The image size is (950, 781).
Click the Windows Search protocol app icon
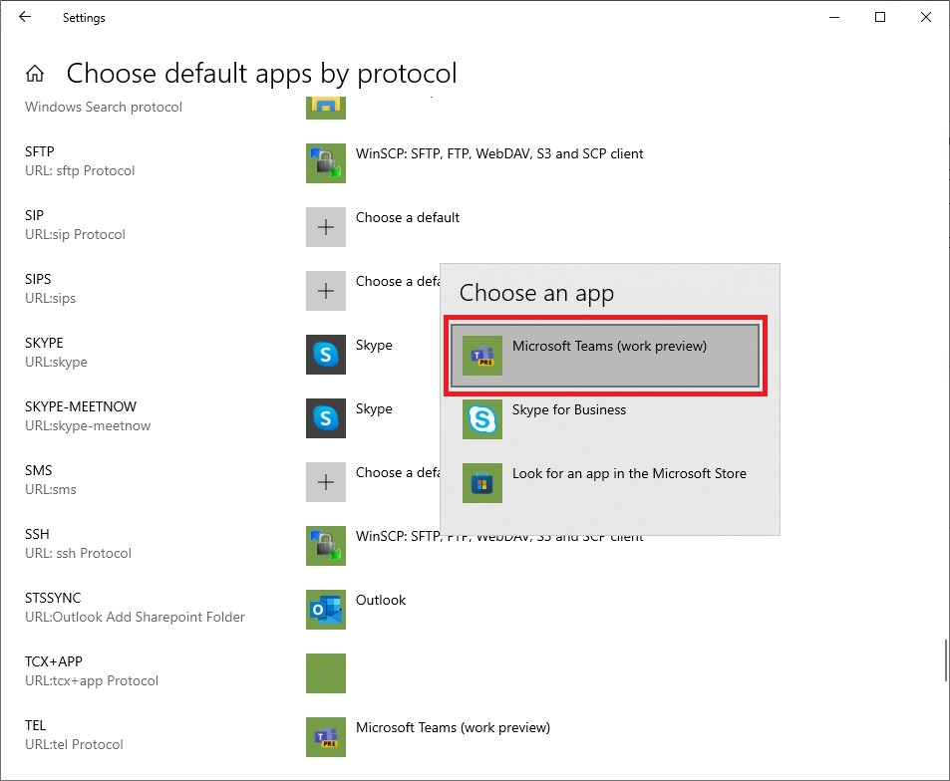(x=325, y=108)
